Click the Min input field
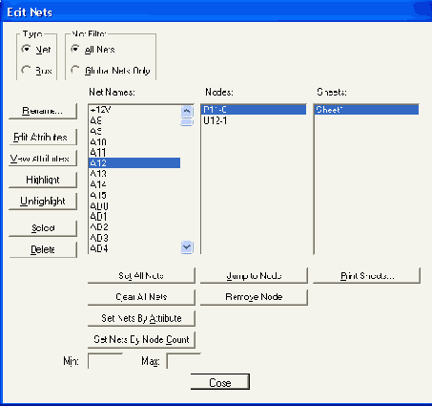 105,361
